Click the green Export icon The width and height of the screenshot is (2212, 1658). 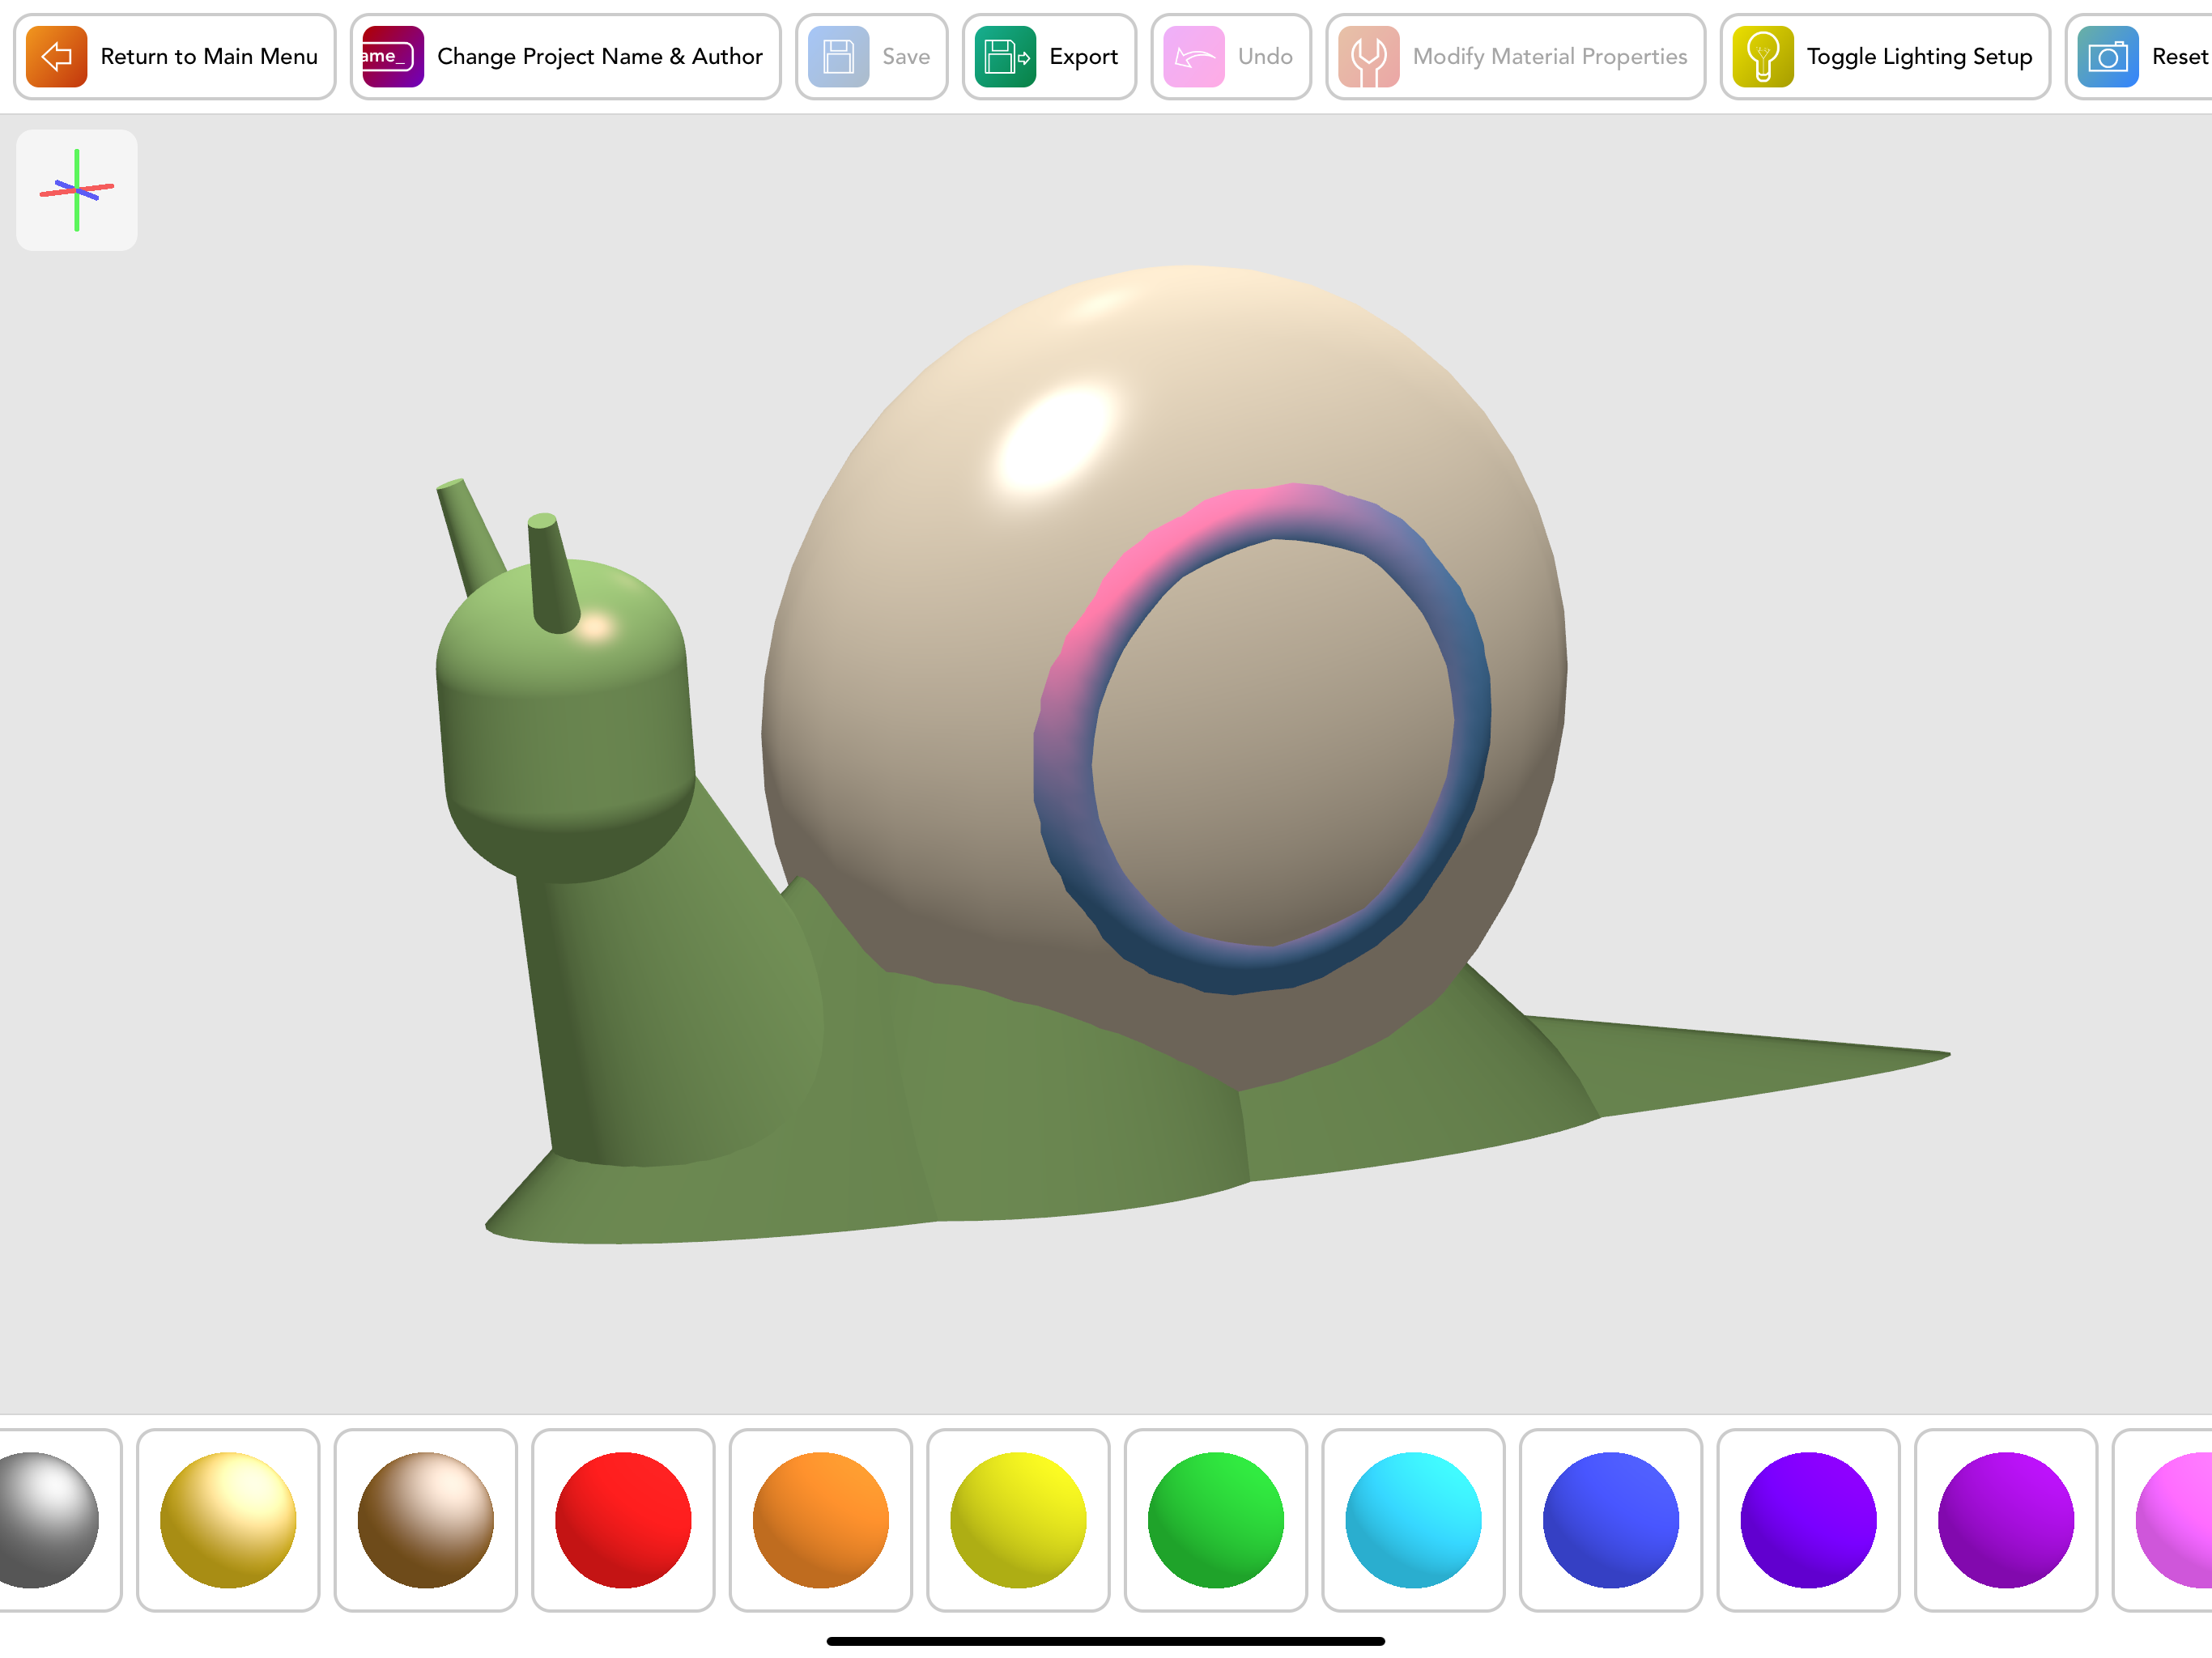tap(1005, 56)
